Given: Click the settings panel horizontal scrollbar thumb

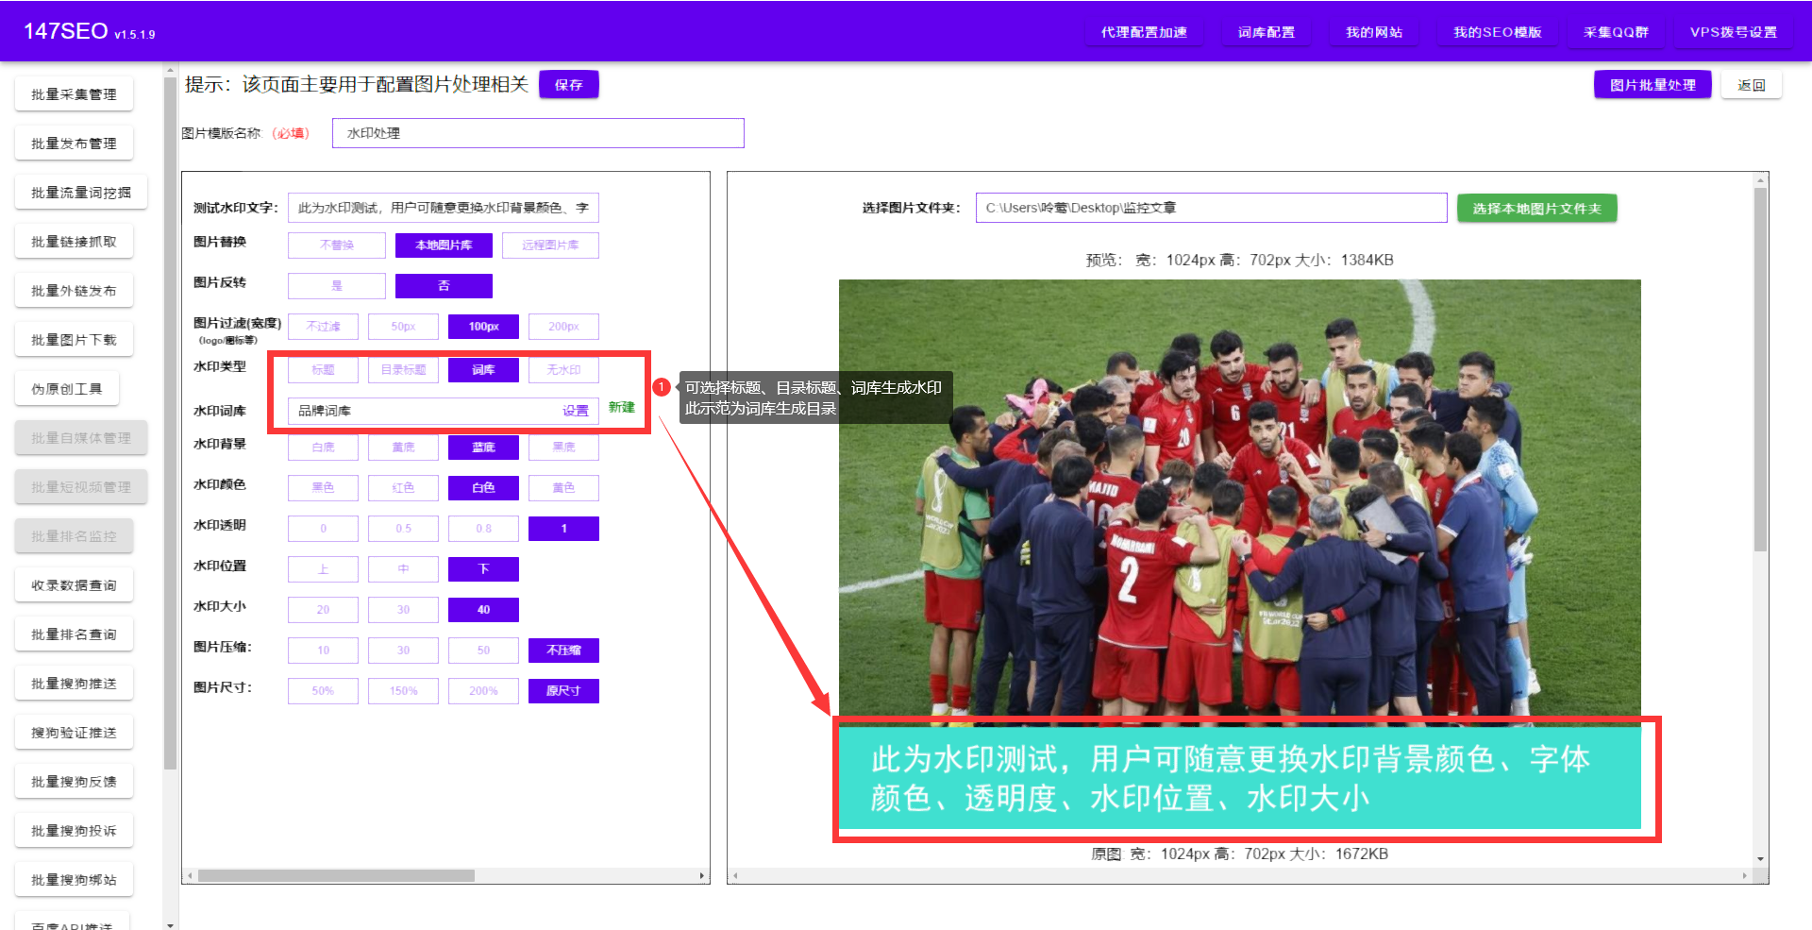Looking at the screenshot, I should pyautogui.click(x=336, y=876).
